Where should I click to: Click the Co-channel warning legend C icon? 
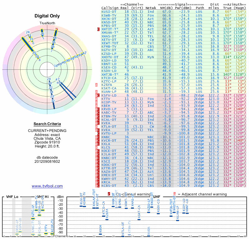click(x=109, y=194)
